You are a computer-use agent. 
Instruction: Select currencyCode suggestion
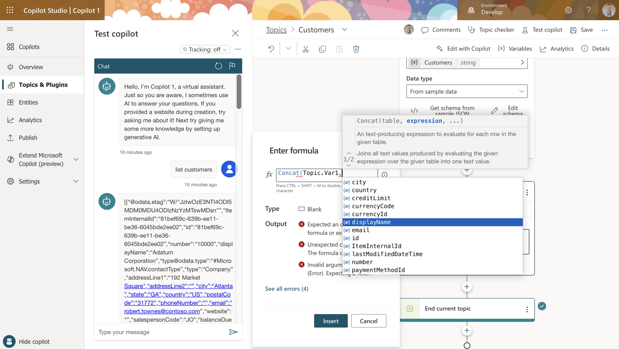point(433,206)
